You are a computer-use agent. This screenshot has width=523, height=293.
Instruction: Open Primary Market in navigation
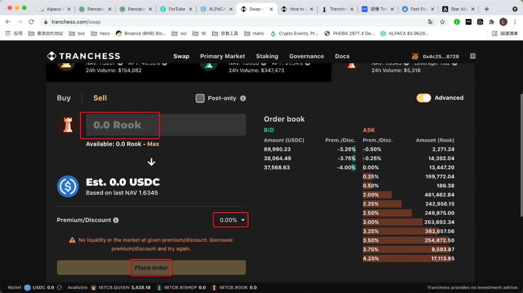pyautogui.click(x=222, y=56)
